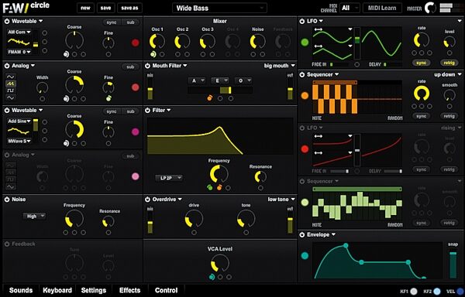The image size is (465, 297).
Task: Click the orange Sequencer modulation source circle
Action: (305, 96)
